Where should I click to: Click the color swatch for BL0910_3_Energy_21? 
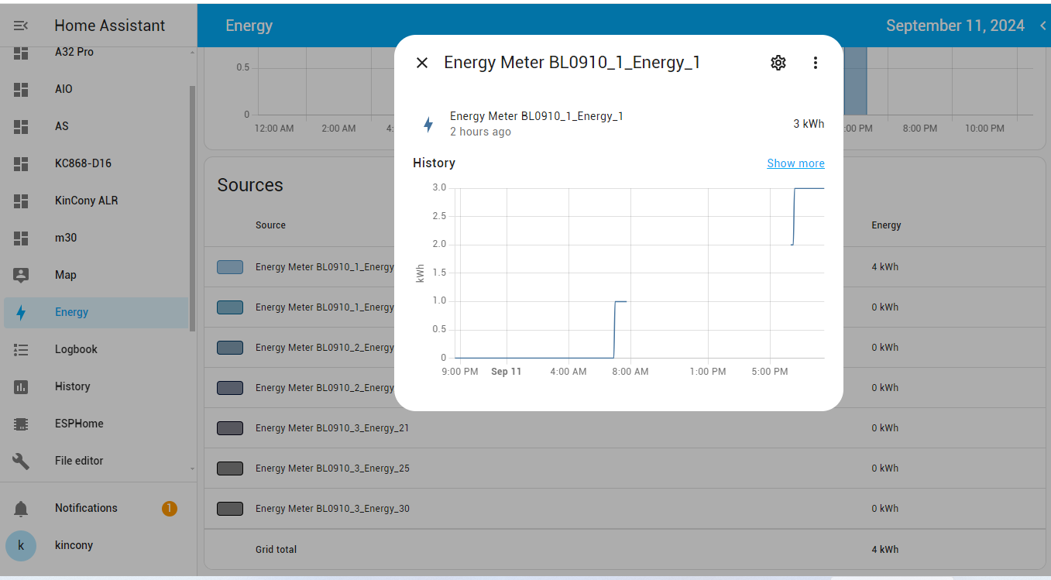(x=230, y=428)
